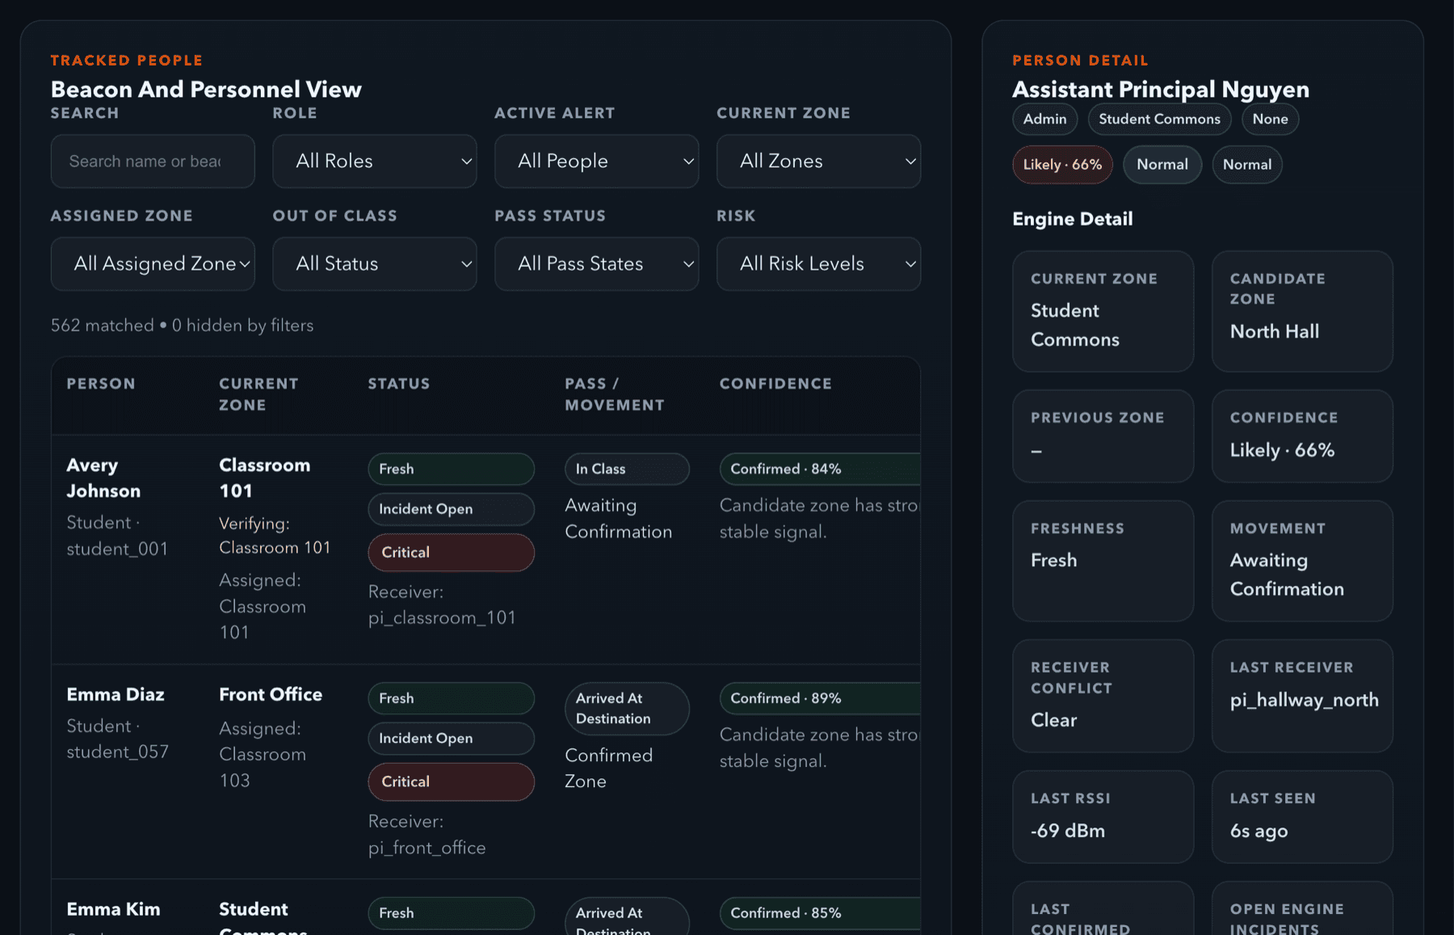Click the Confirmed · 84% confidence pill
1454x935 pixels.
pos(820,469)
